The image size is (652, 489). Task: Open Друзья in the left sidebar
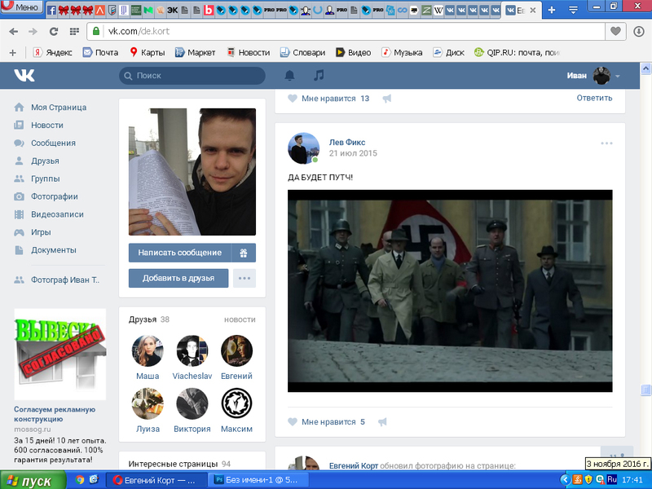[x=45, y=161]
